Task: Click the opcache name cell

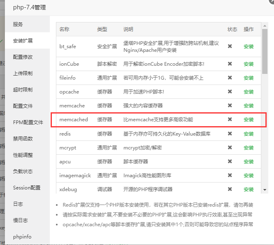Action: pos(69,92)
